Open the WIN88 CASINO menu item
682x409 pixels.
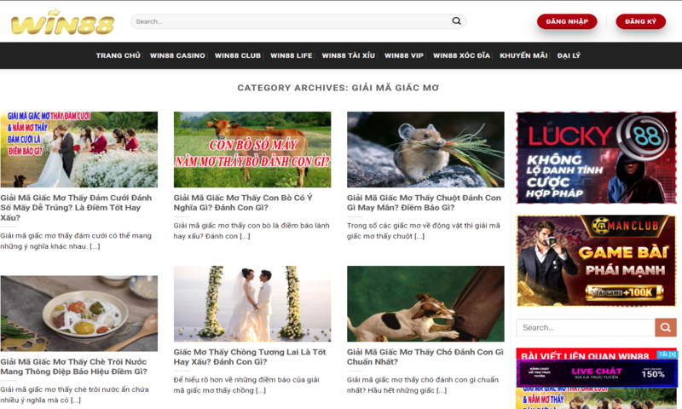(177, 55)
